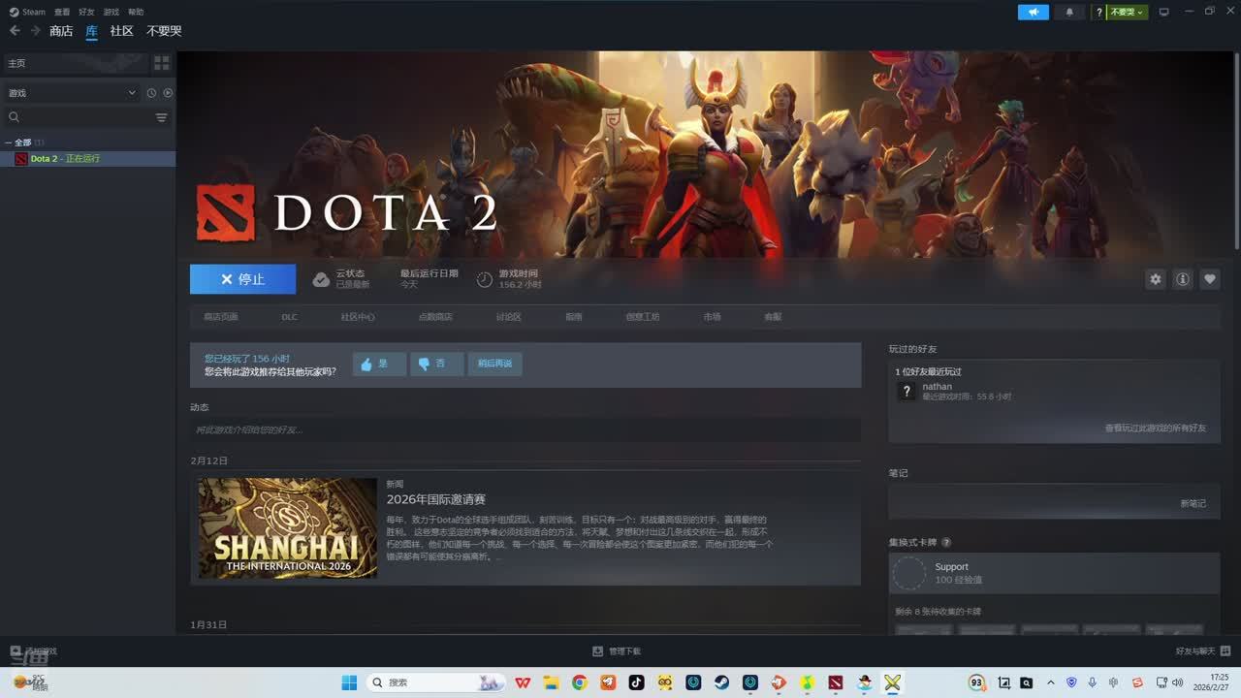The width and height of the screenshot is (1241, 698).
Task: Open the Support trading card badge entry
Action: [x=1054, y=573]
